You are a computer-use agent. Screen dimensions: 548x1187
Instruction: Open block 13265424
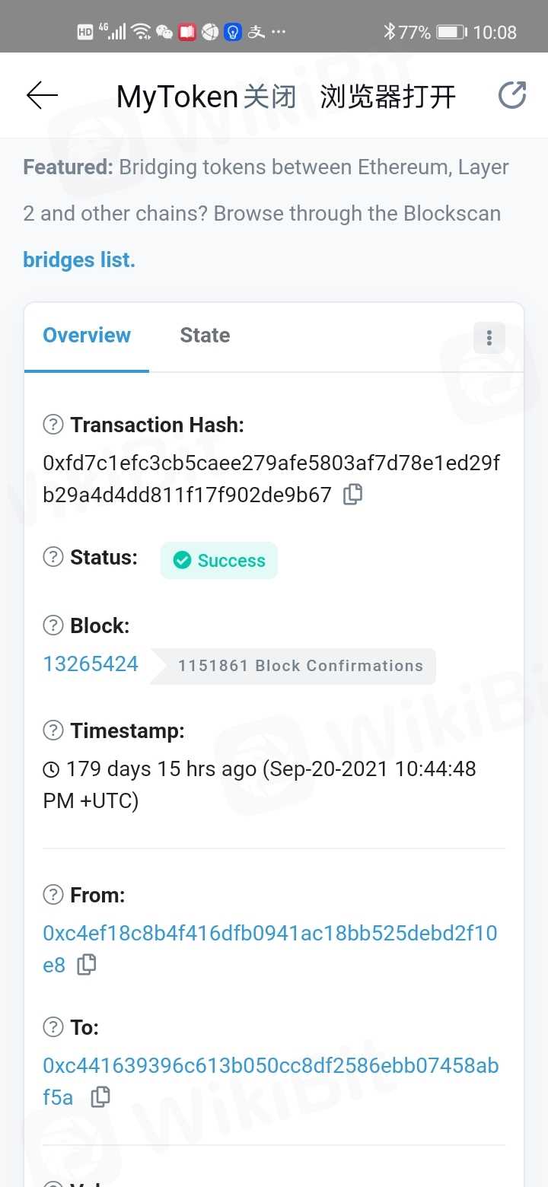pyautogui.click(x=91, y=664)
